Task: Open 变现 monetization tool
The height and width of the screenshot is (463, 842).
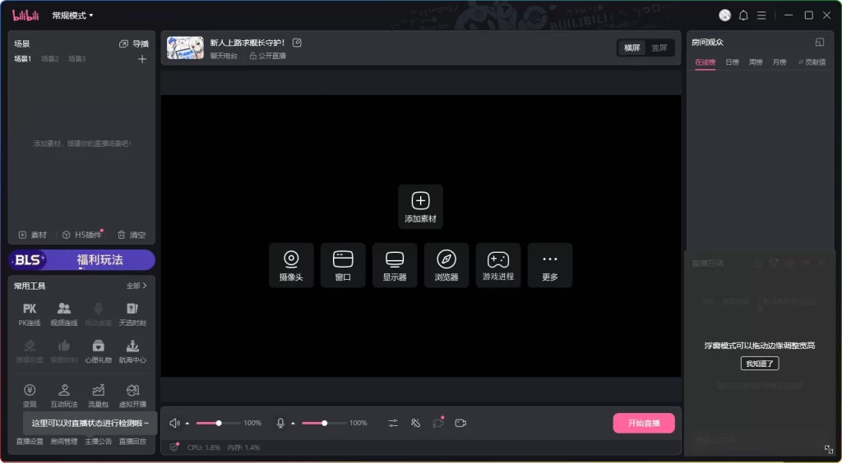Action: tap(30, 396)
